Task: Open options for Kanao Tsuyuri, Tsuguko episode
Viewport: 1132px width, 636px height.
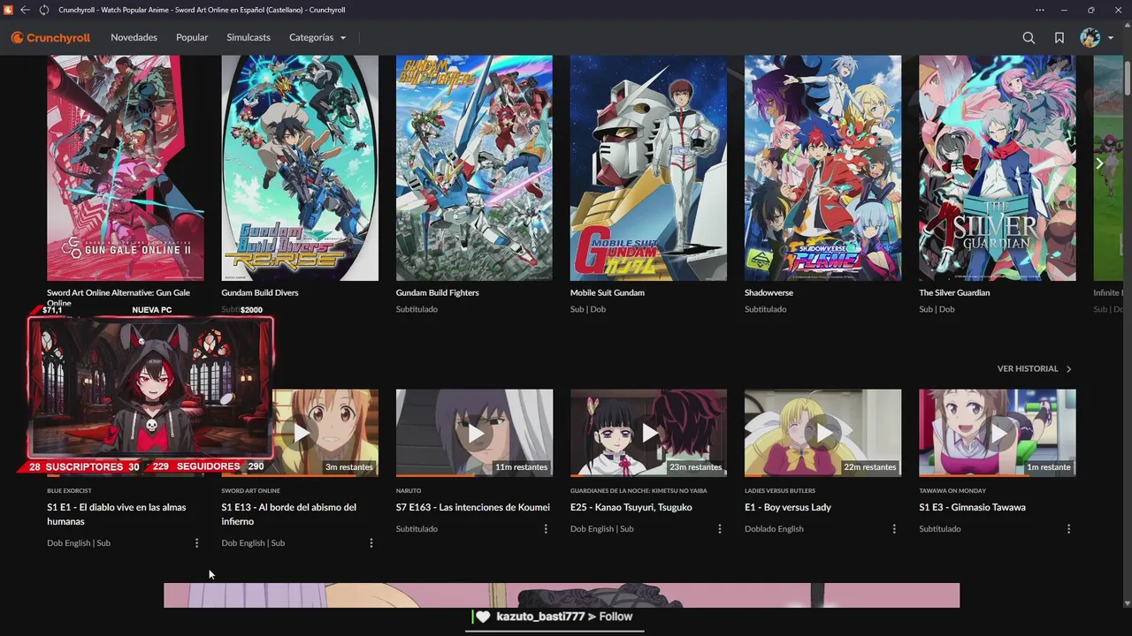Action: coord(719,529)
